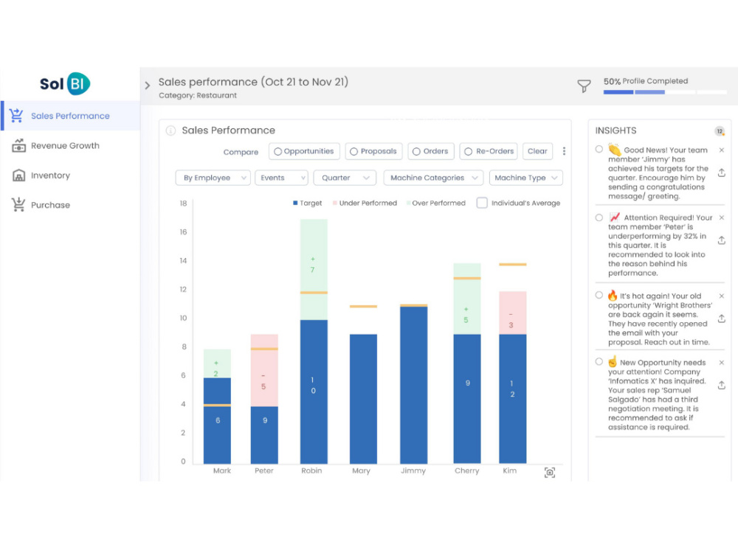Open the Machine Categories dropdown

[x=433, y=178]
